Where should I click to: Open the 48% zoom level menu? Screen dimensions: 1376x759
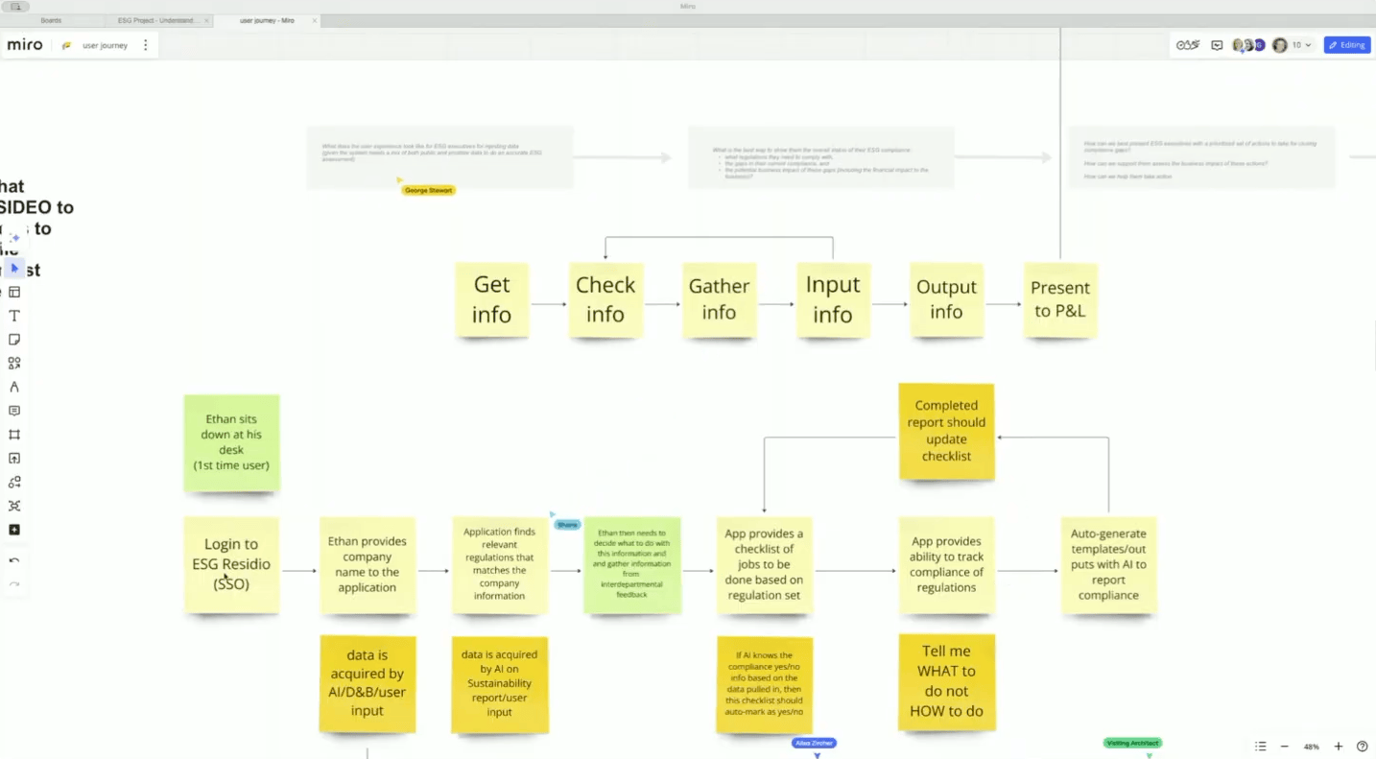pos(1311,747)
